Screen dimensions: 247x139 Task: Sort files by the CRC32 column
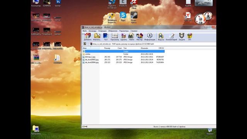click(161, 48)
